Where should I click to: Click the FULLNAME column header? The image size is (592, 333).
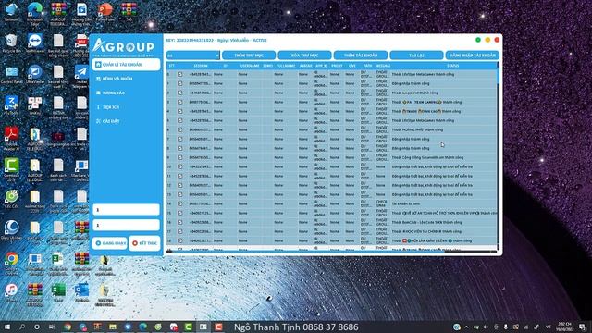[x=286, y=66]
